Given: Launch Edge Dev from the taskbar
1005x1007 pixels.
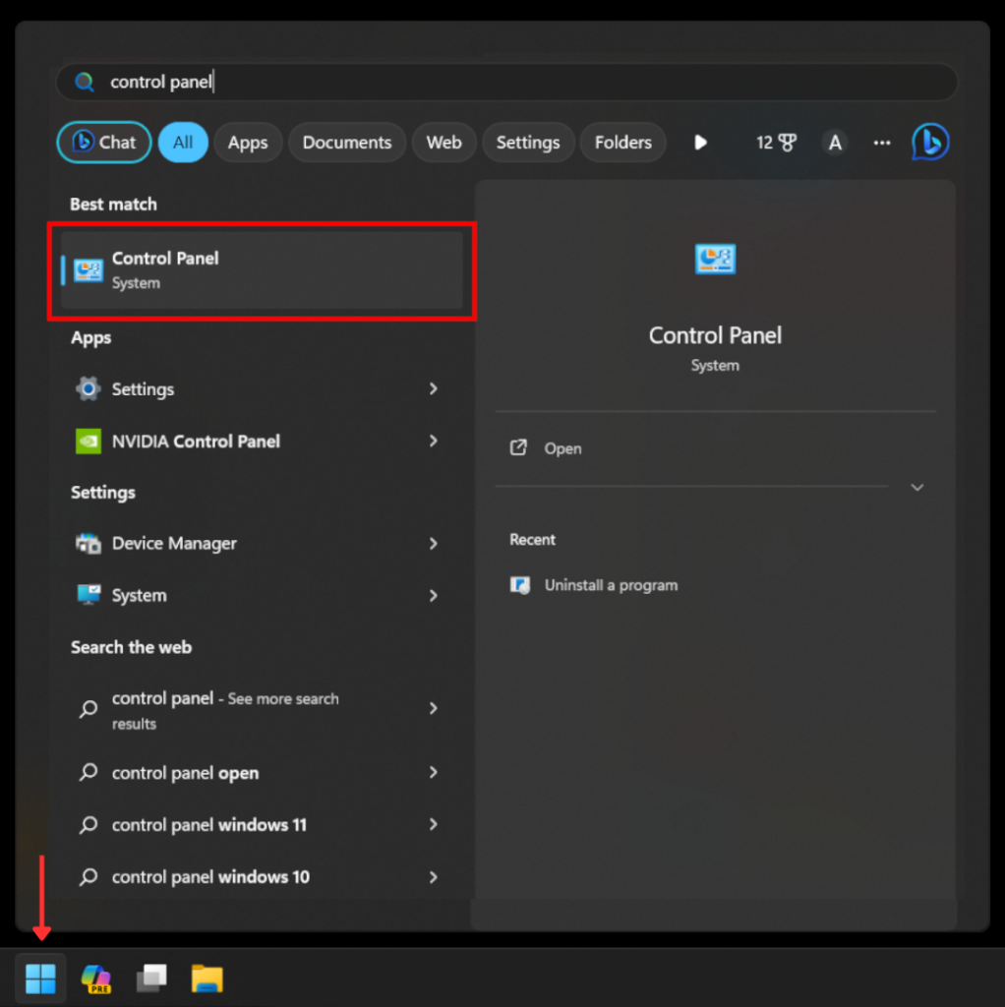Looking at the screenshot, I should 95,978.
